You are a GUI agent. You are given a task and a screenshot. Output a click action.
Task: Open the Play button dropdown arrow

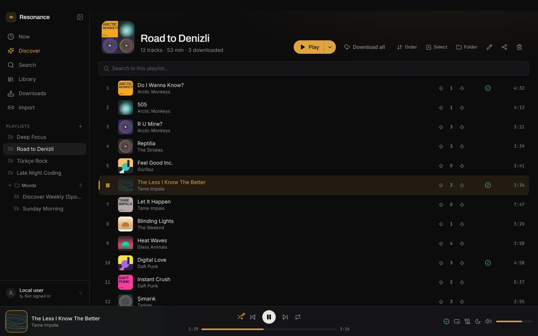click(x=330, y=47)
